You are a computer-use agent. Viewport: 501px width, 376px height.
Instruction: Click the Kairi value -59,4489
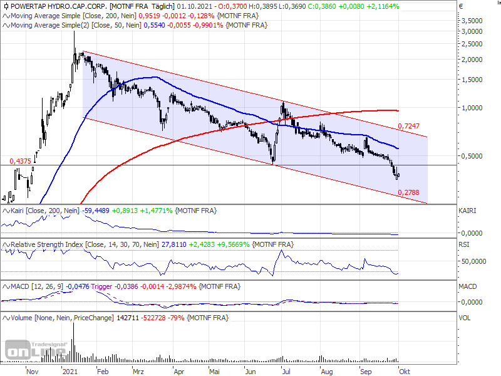click(96, 211)
